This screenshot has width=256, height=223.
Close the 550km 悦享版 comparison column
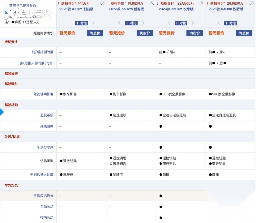(x=202, y=3)
